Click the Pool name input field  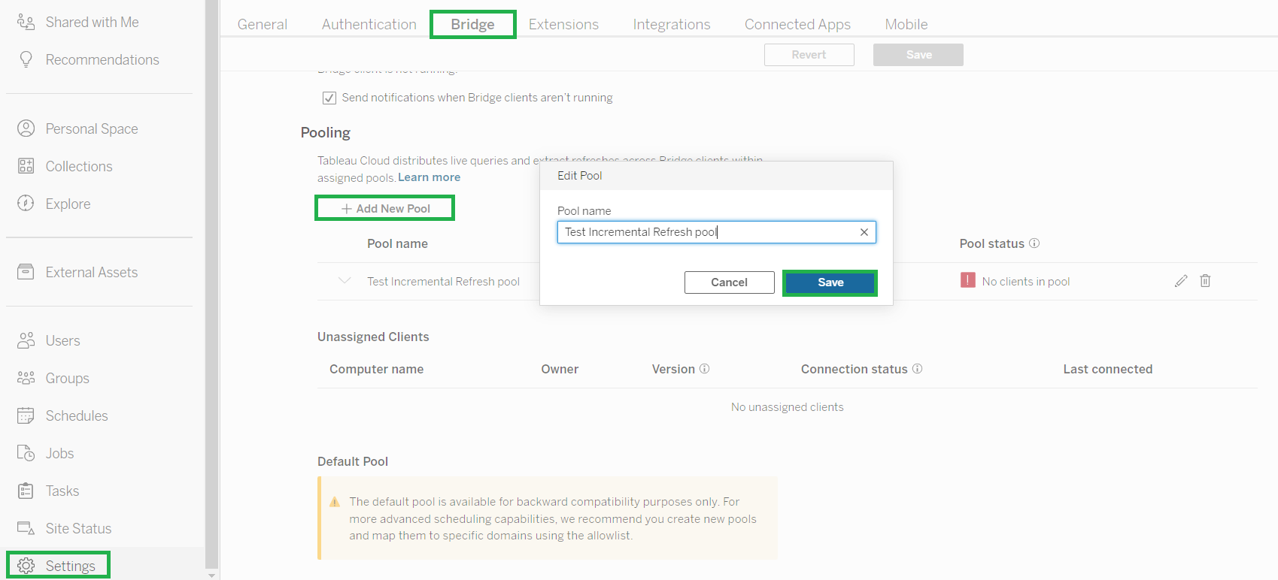[x=716, y=232]
